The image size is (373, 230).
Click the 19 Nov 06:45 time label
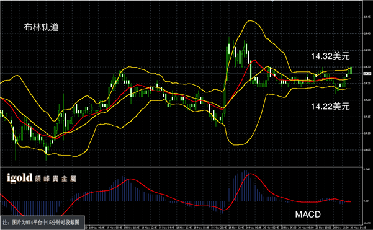click(x=97, y=228)
